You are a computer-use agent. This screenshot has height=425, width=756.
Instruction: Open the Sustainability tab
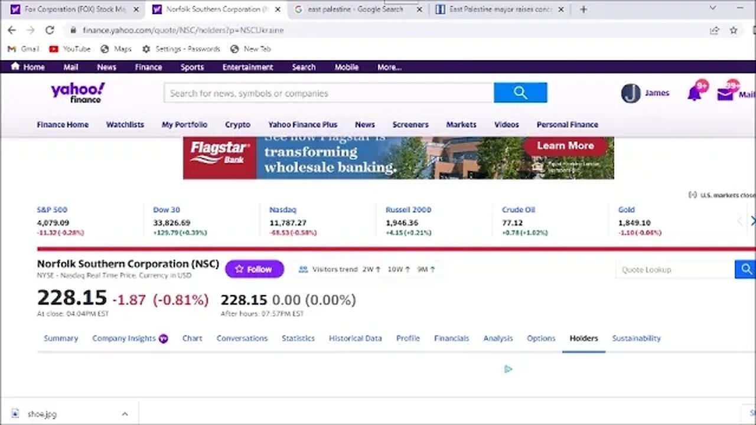click(x=636, y=338)
